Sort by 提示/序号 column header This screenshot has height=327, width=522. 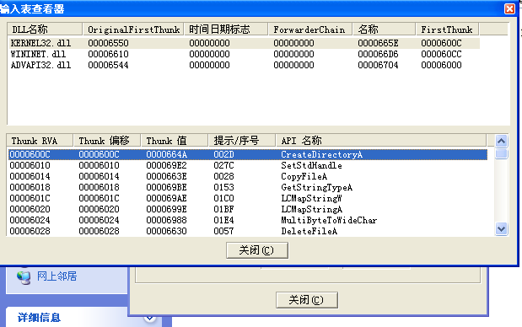click(242, 141)
